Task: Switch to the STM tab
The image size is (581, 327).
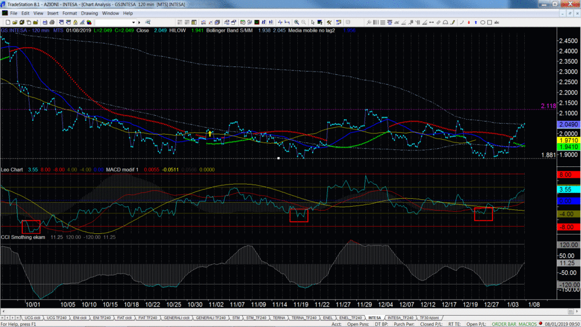Action: (235, 318)
